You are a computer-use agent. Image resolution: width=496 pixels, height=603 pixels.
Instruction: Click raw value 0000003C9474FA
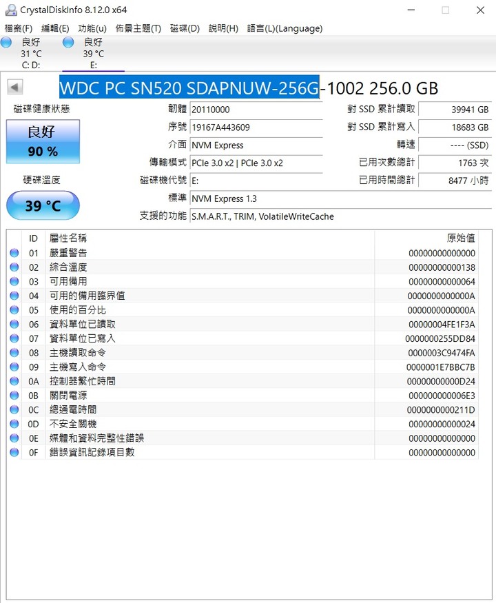click(x=442, y=353)
